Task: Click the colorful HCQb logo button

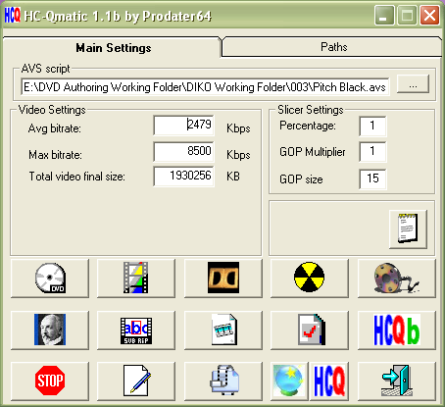Action: (397, 331)
